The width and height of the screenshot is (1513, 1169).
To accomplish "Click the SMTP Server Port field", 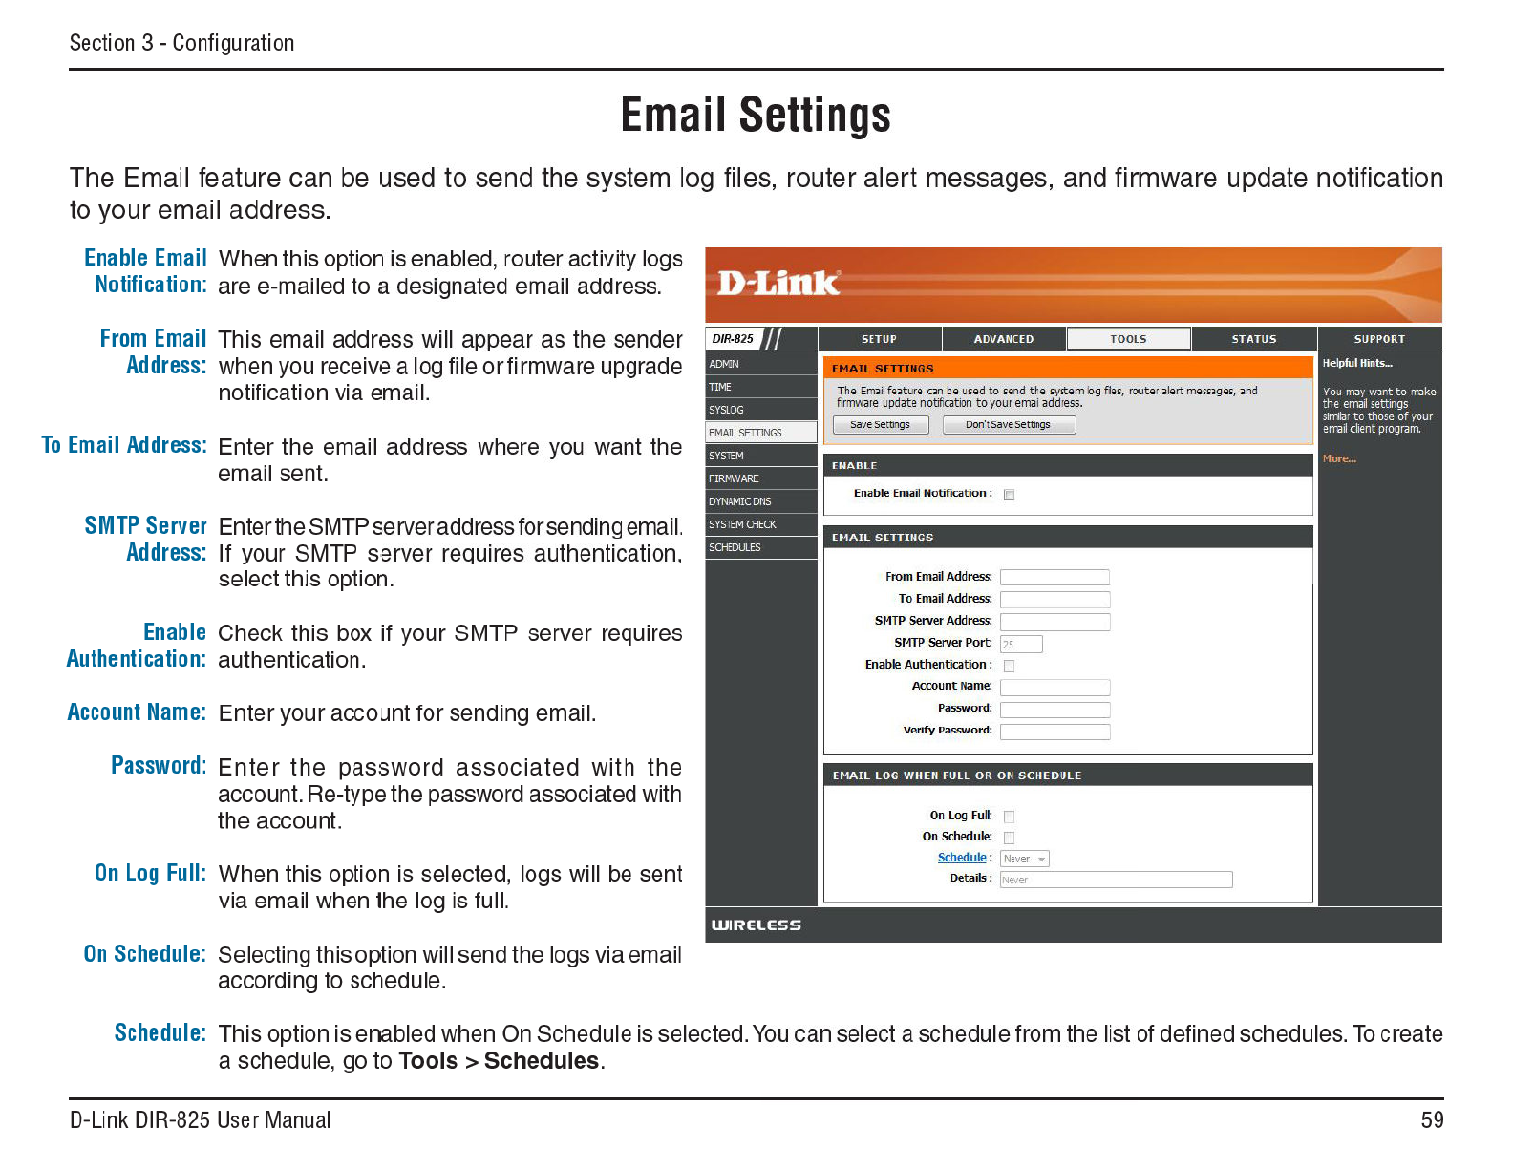I will (1021, 644).
